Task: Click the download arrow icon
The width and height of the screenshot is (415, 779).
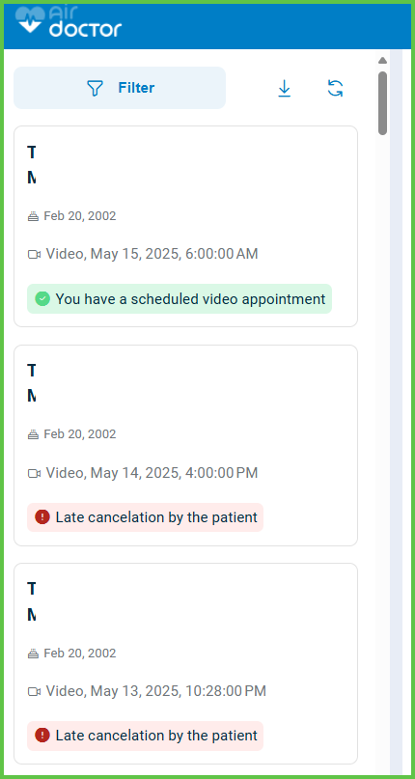Action: (x=285, y=89)
